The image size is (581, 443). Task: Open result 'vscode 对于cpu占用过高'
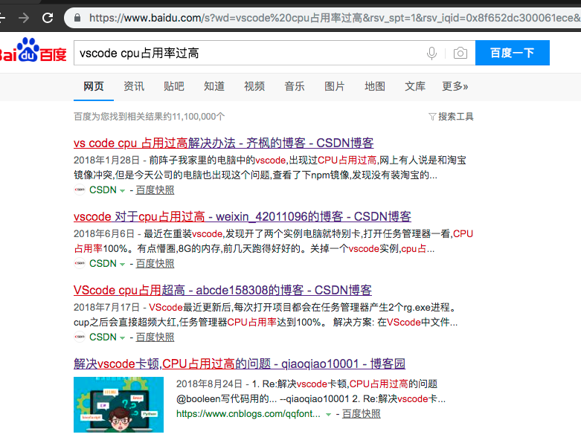coord(243,216)
